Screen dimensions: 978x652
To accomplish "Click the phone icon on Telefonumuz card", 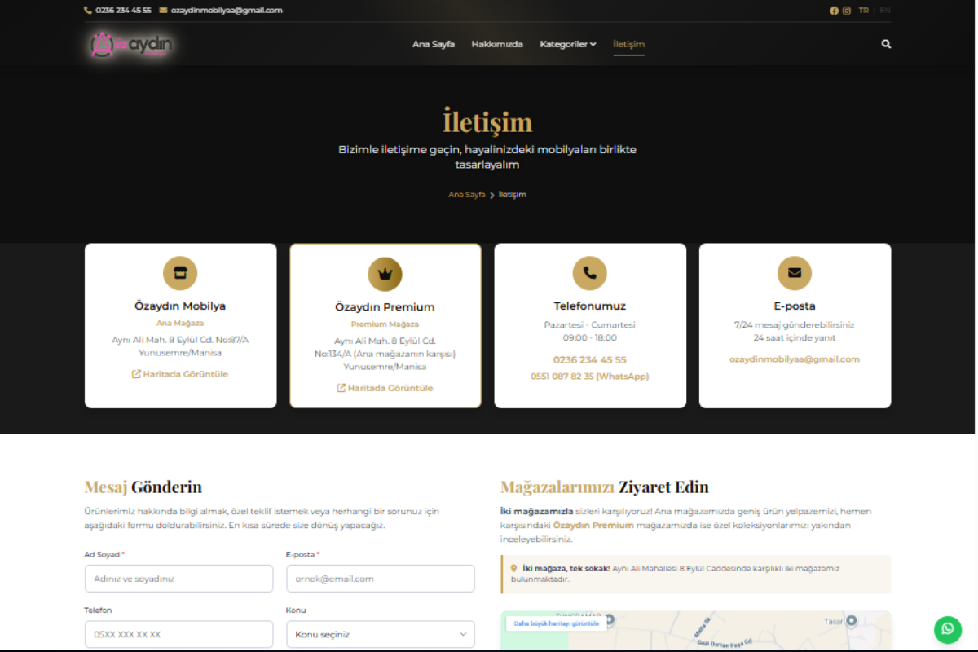I will coord(590,273).
